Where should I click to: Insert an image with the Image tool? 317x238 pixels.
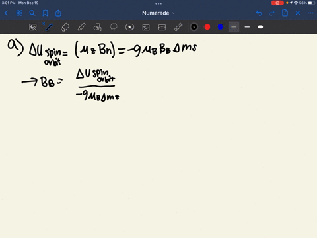(x=146, y=27)
